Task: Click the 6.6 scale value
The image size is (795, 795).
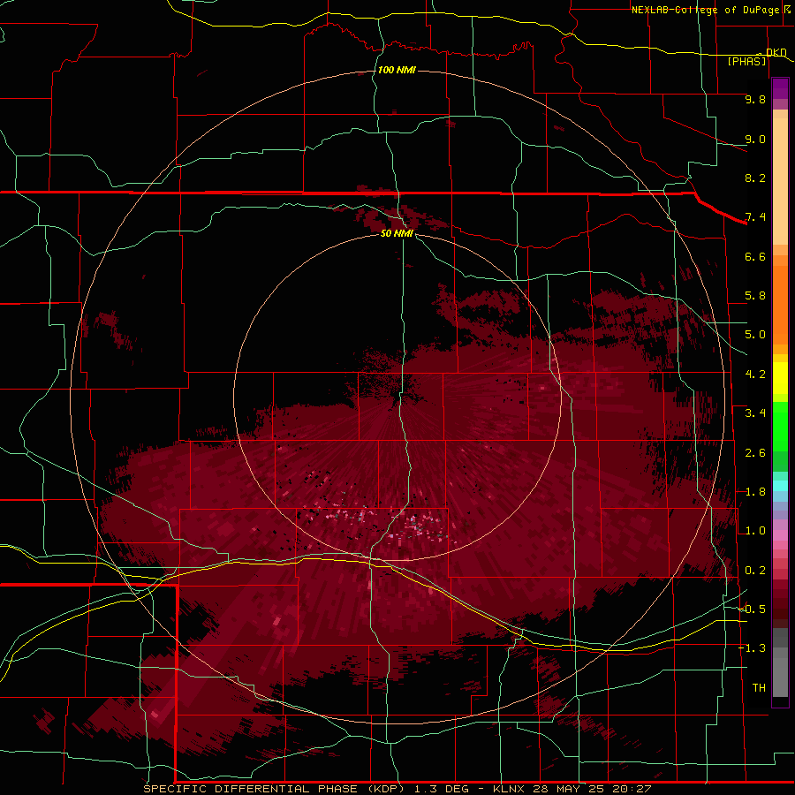Action: click(755, 256)
